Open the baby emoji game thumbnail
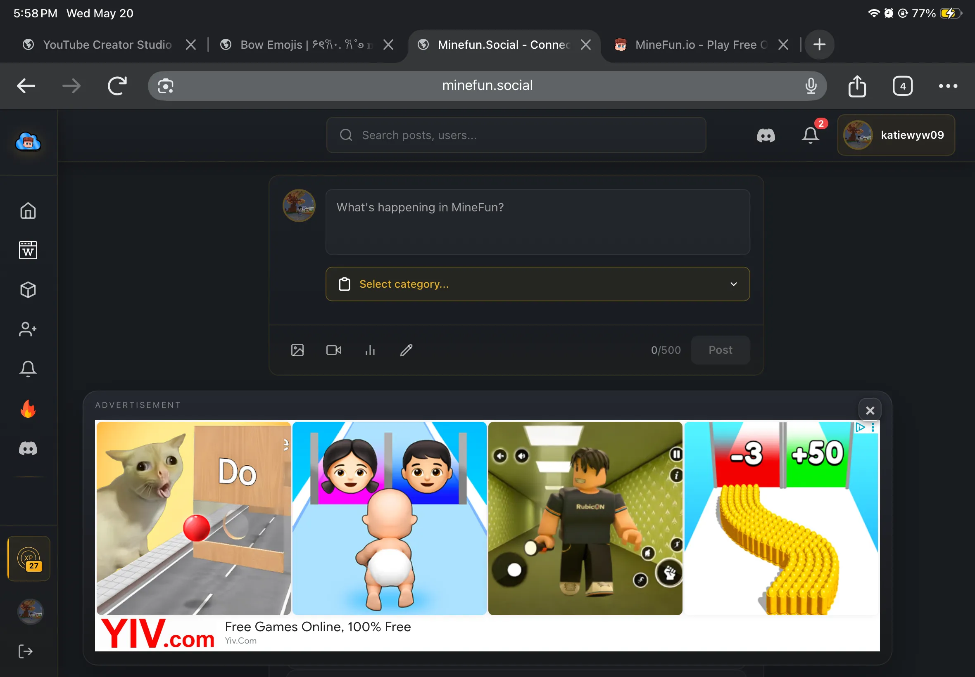975x677 pixels. pyautogui.click(x=389, y=518)
